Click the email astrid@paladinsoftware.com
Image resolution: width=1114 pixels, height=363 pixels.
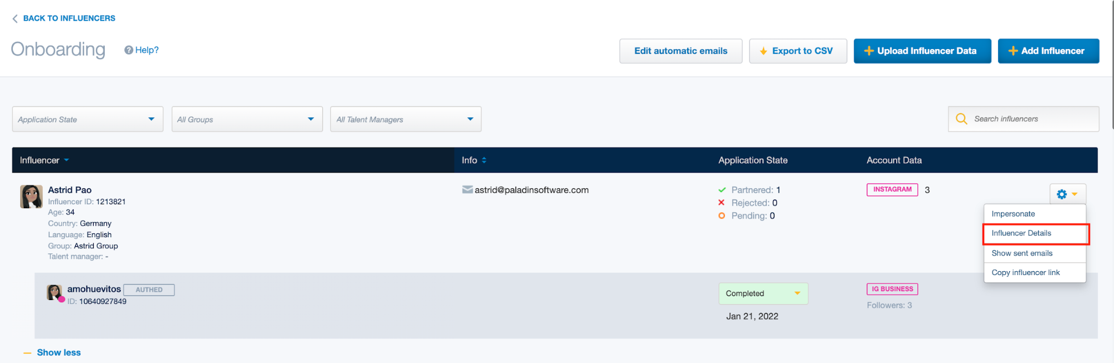tap(532, 190)
